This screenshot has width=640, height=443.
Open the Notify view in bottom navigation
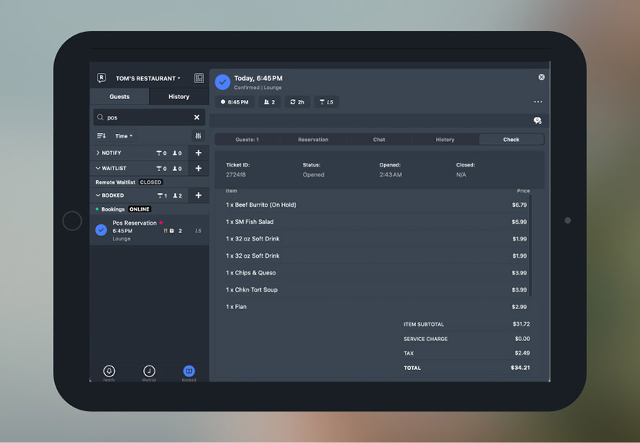108,373
